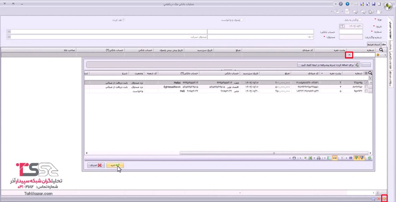
Task: Select the popup cell with amount 500,000,000
Action: [x=275, y=87]
